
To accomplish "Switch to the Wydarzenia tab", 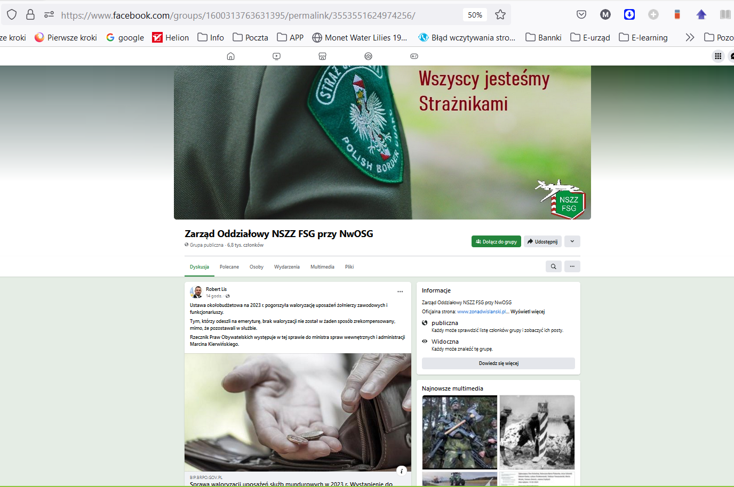I will [x=287, y=267].
